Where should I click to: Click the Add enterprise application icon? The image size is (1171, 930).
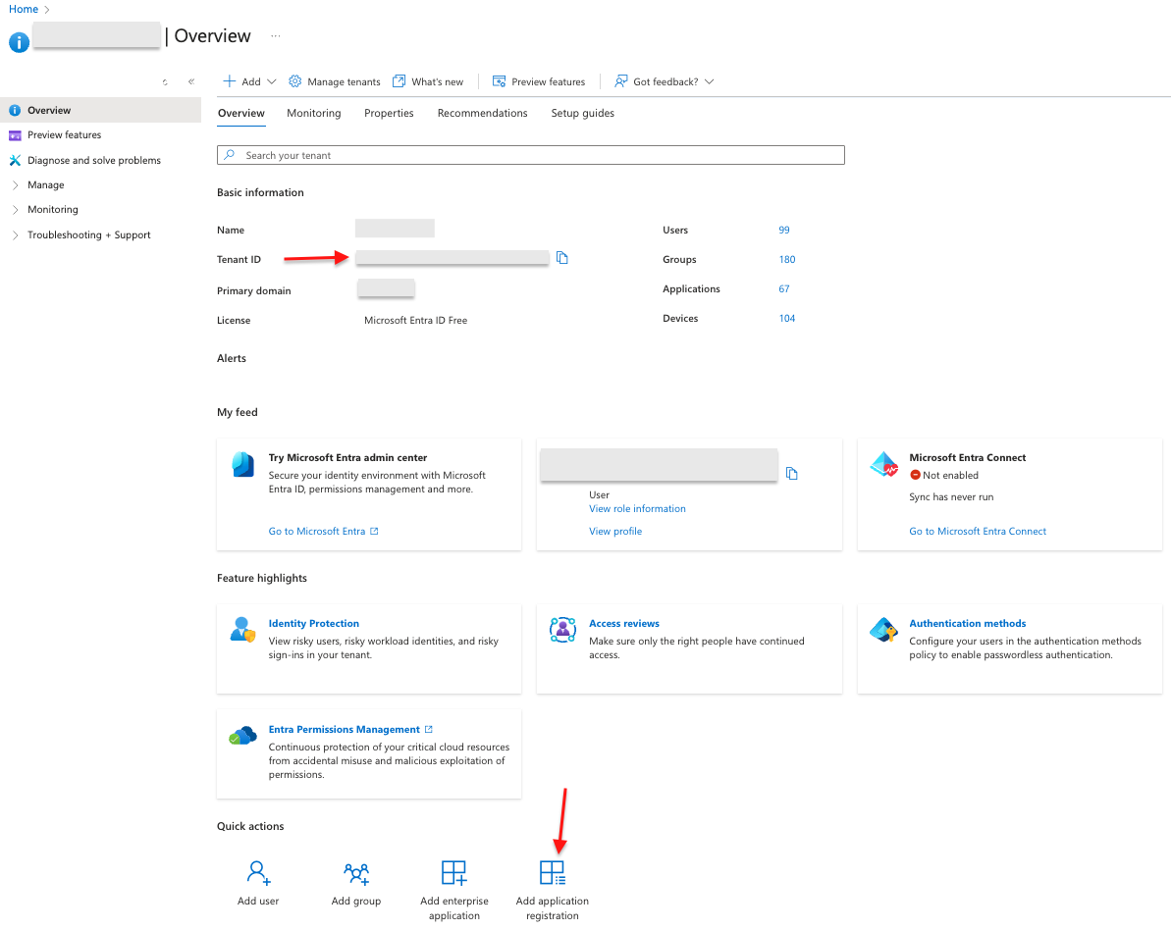tap(453, 872)
